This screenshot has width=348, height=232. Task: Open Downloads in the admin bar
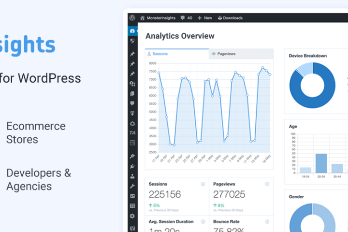tap(230, 18)
